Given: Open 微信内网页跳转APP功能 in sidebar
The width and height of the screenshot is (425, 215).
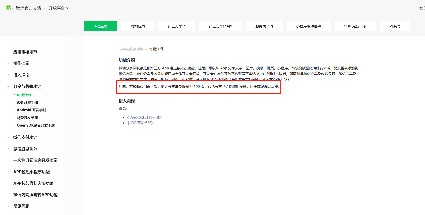Looking at the screenshot, I should tap(35, 195).
